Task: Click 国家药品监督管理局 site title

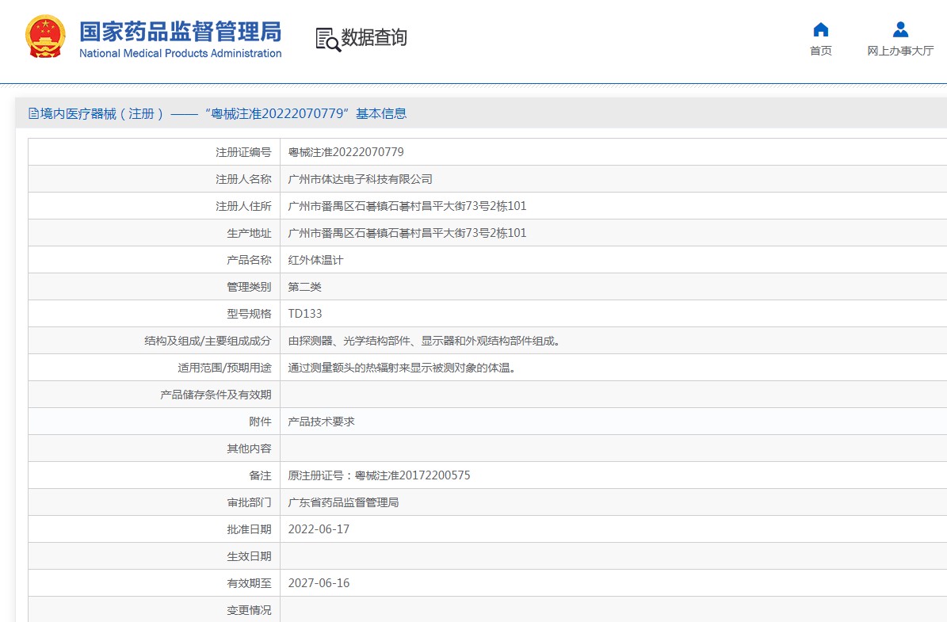Action: point(181,32)
